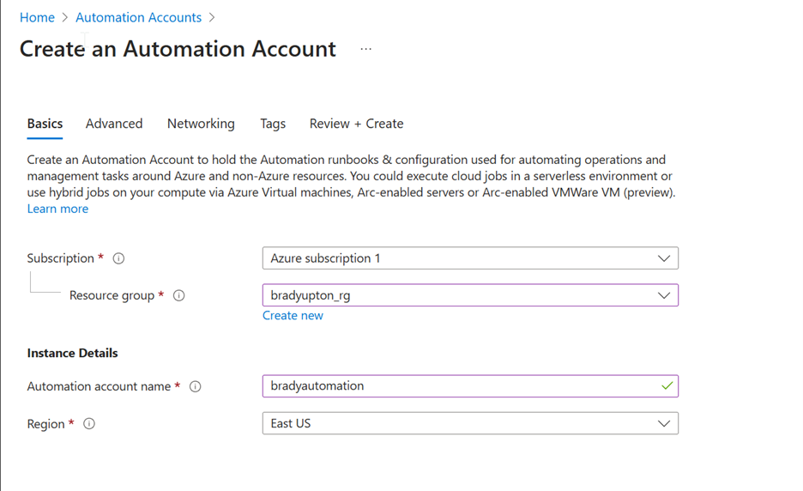Viewport: 803px width, 491px height.
Task: Click the breadcrumb chevron after Automation Accounts
Action: [212, 17]
